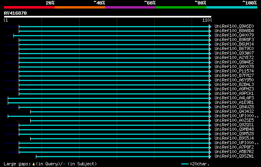
Task: Select the UniRef100_A2YE72 label
Action: pyautogui.click(x=234, y=58)
